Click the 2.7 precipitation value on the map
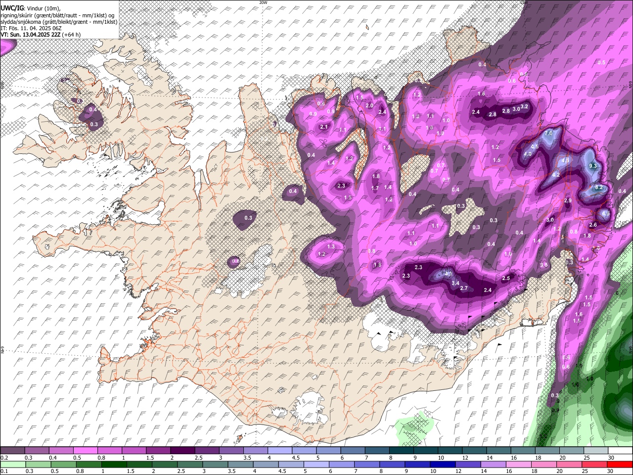 464,288
